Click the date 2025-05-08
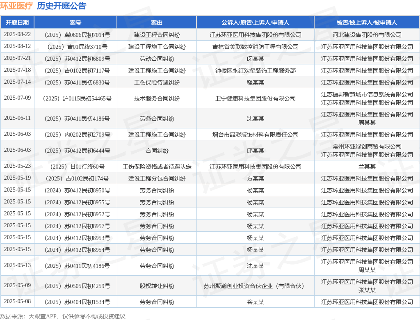420x320 pixels. 17,302
